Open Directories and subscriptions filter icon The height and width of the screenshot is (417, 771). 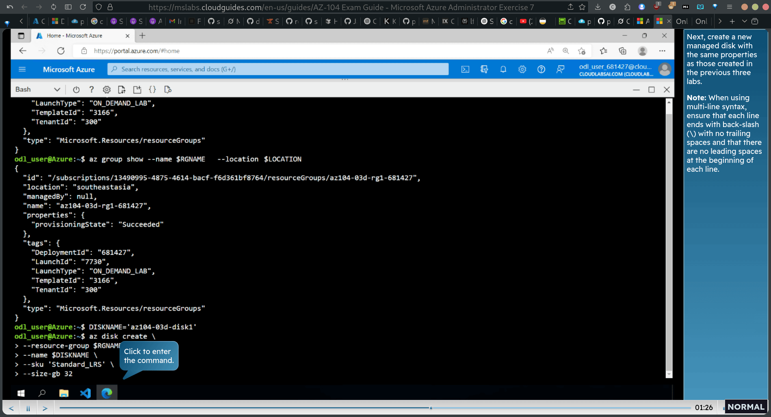(484, 69)
